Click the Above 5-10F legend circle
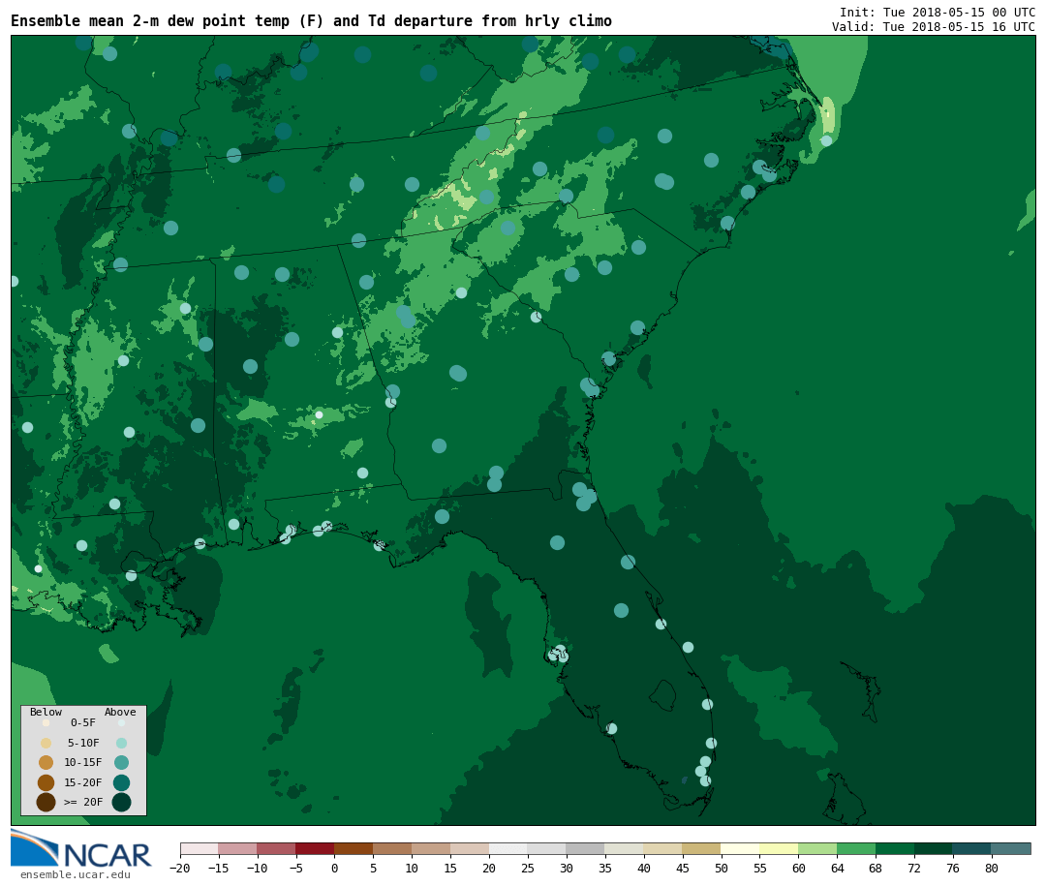The width and height of the screenshot is (1046, 886). (121, 743)
